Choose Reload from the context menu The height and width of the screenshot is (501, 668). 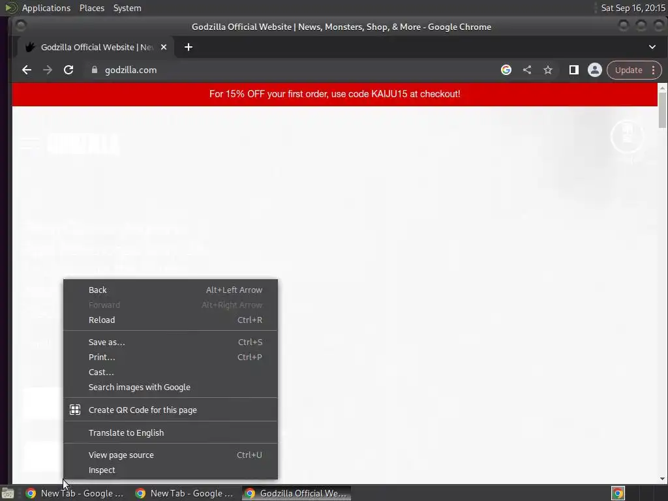[170, 320]
